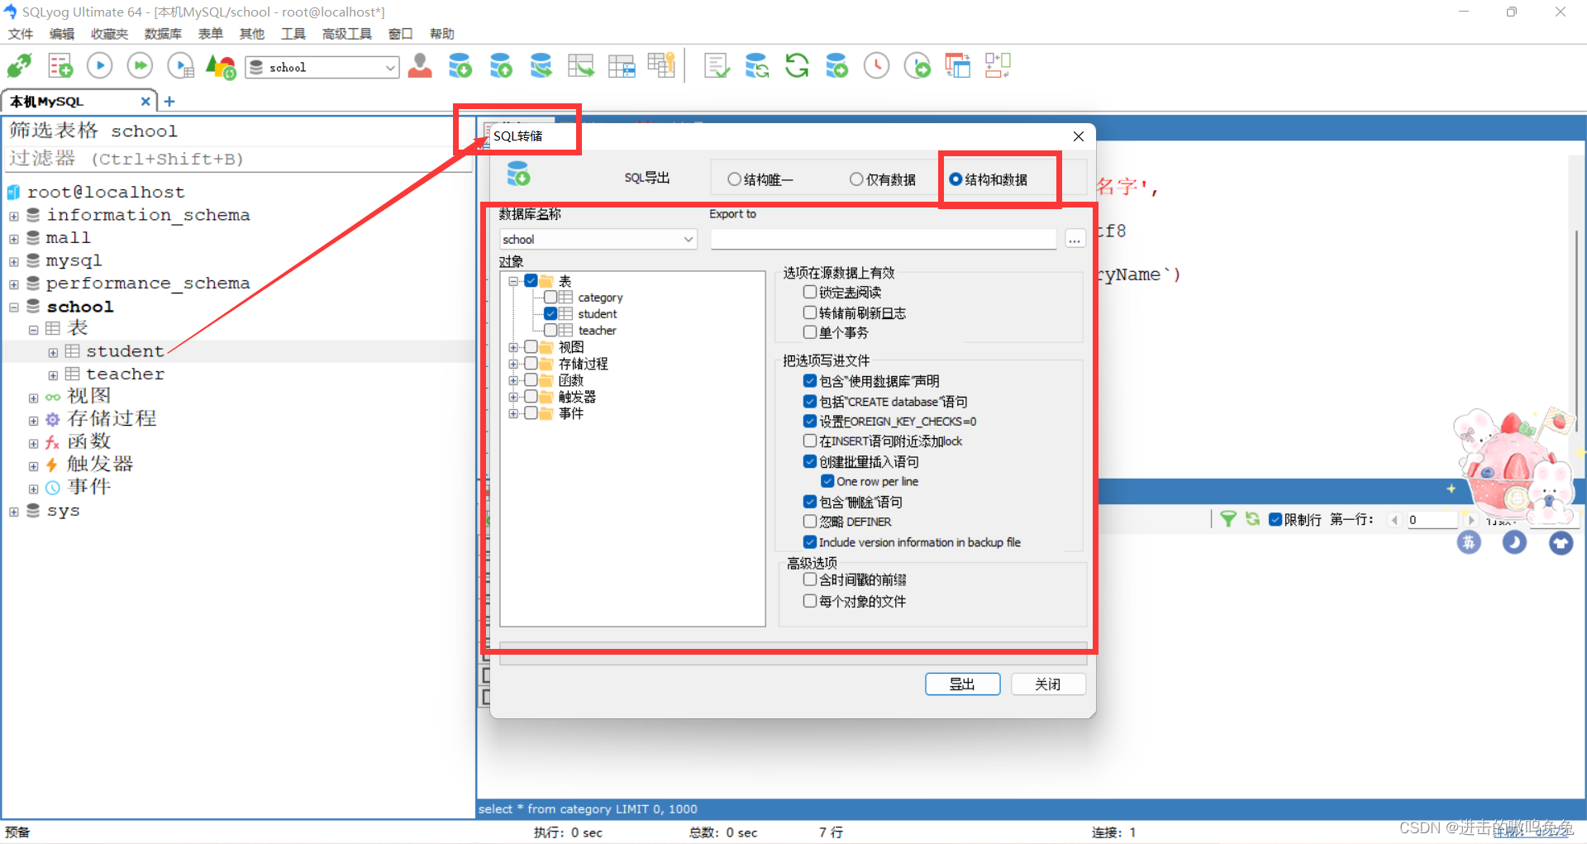The image size is (1587, 844).
Task: Open the 数据库名称 school combo box
Action: pyautogui.click(x=598, y=239)
